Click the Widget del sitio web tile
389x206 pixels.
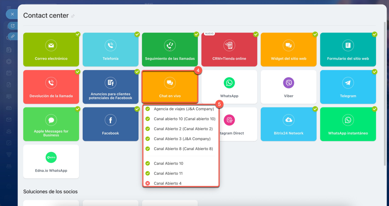click(288, 49)
